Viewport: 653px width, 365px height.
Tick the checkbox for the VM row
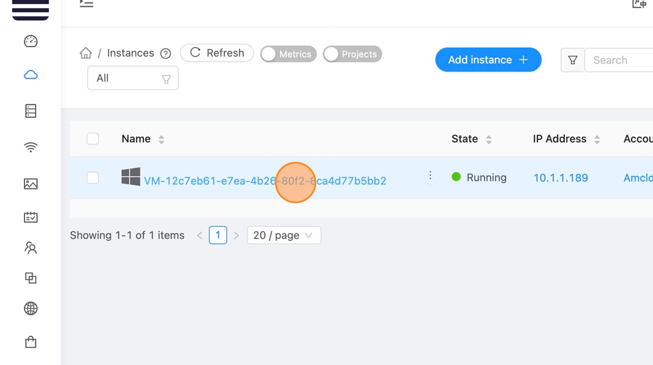pos(93,178)
